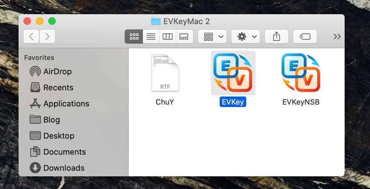Image resolution: width=370 pixels, height=189 pixels.
Task: Switch to column view
Action: (167, 37)
